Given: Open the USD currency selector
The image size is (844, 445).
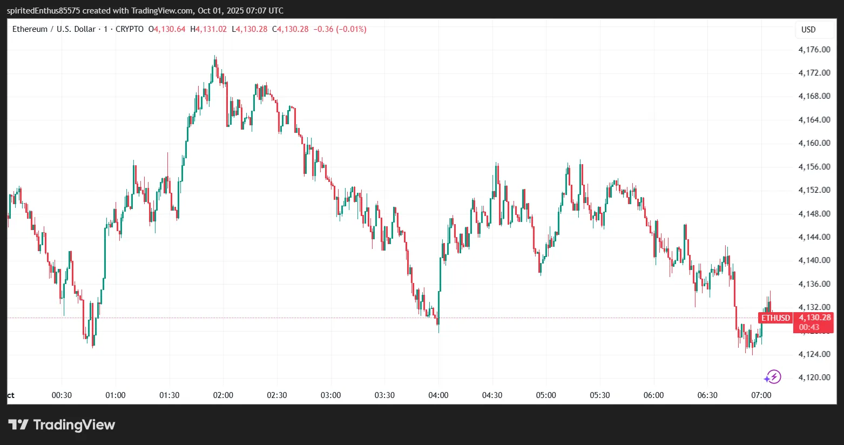Looking at the screenshot, I should coord(808,30).
